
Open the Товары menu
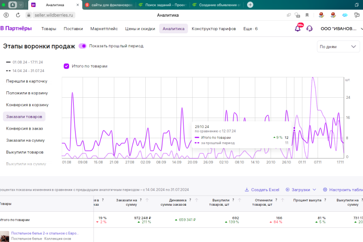click(48, 29)
